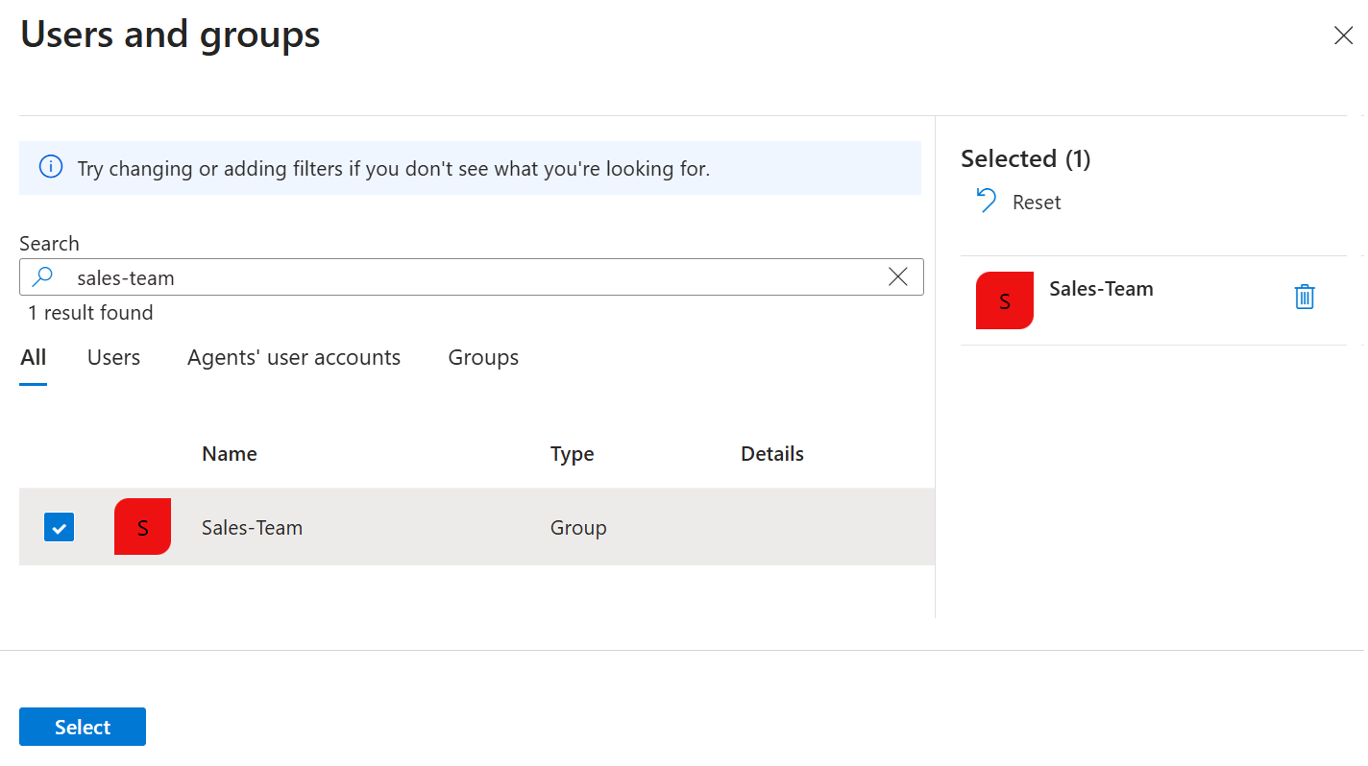Click the '1 result found' text
The height and width of the screenshot is (766, 1368).
click(x=90, y=313)
